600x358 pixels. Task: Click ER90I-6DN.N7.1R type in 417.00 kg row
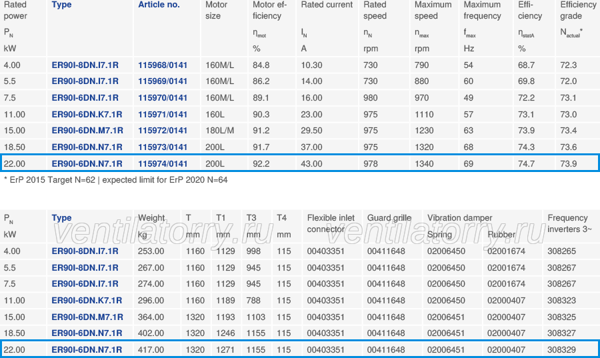tap(87, 349)
